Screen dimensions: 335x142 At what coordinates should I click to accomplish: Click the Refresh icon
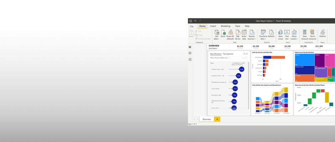pos(271,34)
